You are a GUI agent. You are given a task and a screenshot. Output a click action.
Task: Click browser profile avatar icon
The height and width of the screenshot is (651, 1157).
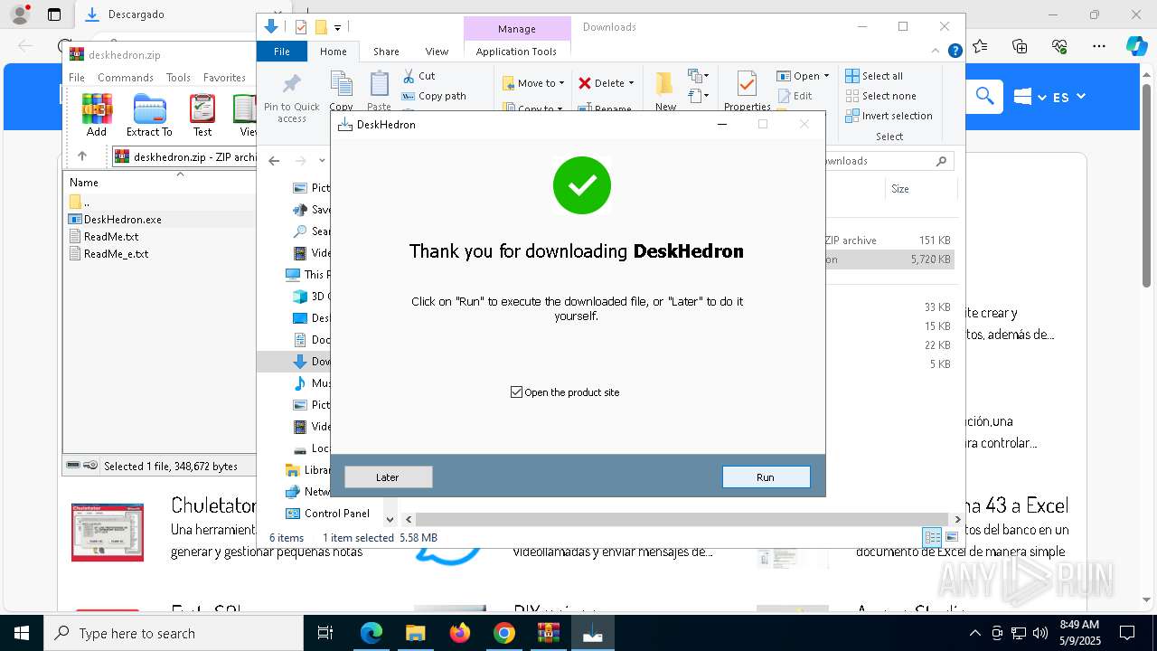[x=19, y=14]
